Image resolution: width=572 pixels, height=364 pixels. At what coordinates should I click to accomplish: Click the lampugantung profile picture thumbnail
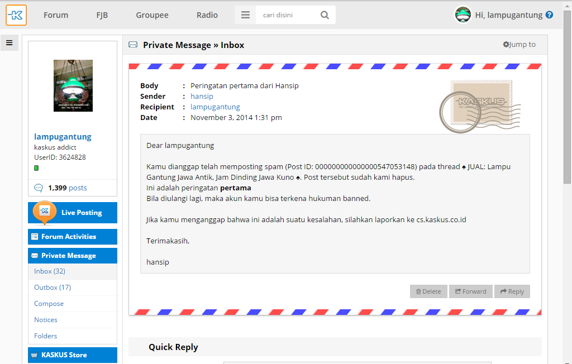[x=73, y=86]
